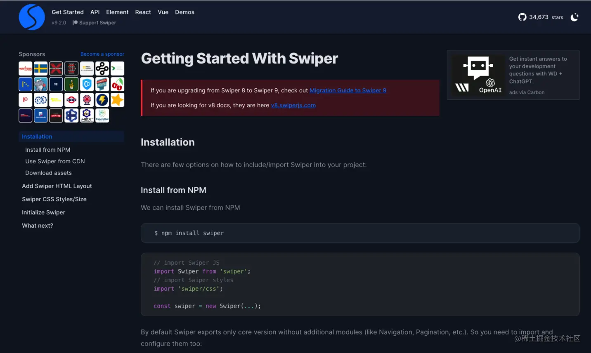This screenshot has height=353, width=591.
Task: Open the Demos nav item
Action: pyautogui.click(x=184, y=12)
